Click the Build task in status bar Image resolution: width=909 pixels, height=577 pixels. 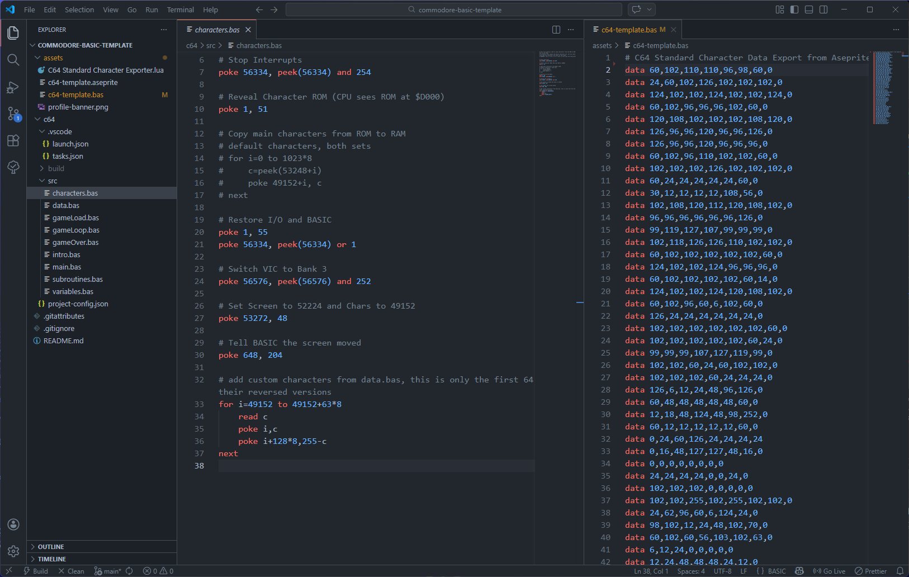35,571
